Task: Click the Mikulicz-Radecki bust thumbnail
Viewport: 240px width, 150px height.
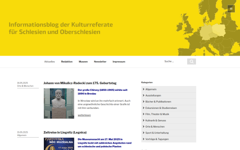Action: pos(59,104)
